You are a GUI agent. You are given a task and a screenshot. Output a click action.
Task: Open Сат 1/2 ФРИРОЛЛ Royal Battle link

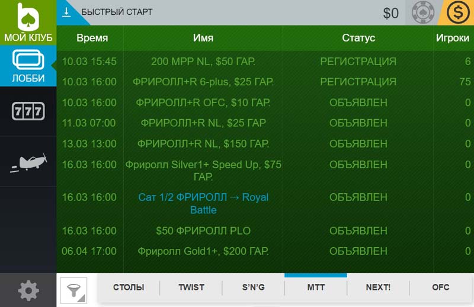[x=203, y=203]
